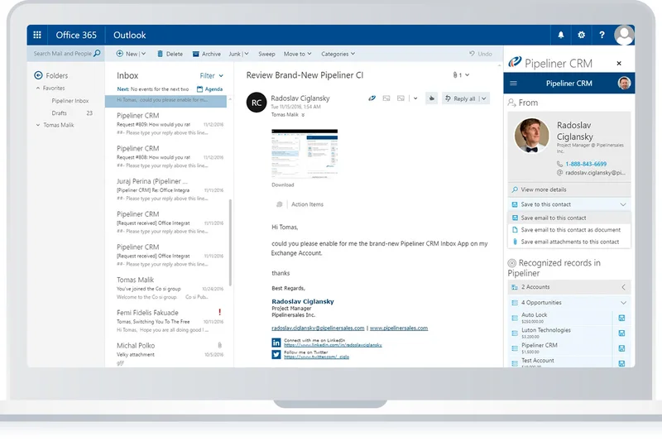Click Sweep in toolbar

click(x=266, y=54)
